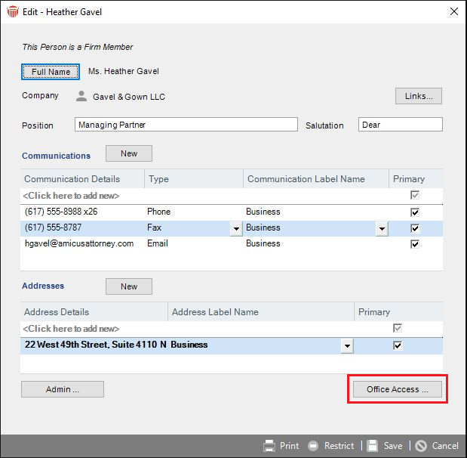Click the Type column header
467x458 pixels.
[x=194, y=178]
